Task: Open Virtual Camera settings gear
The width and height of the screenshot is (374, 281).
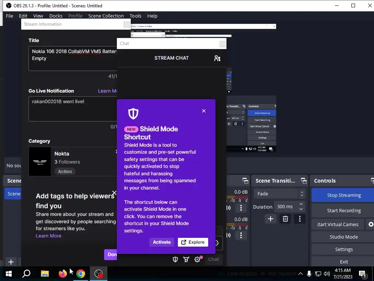Action: pos(370,224)
